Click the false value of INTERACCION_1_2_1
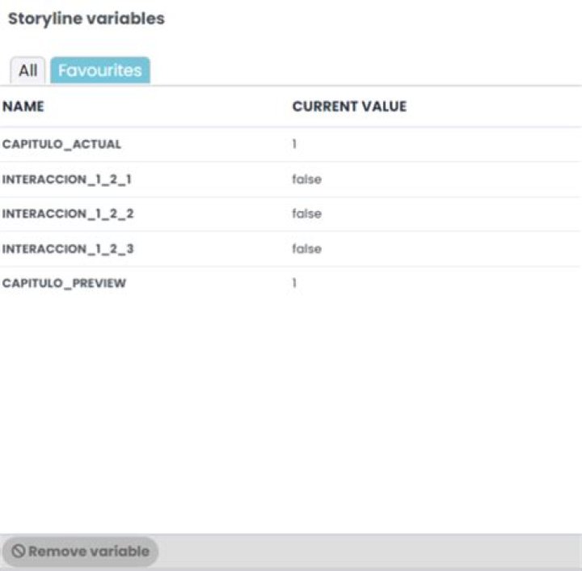The height and width of the screenshot is (571, 582). coord(306,180)
